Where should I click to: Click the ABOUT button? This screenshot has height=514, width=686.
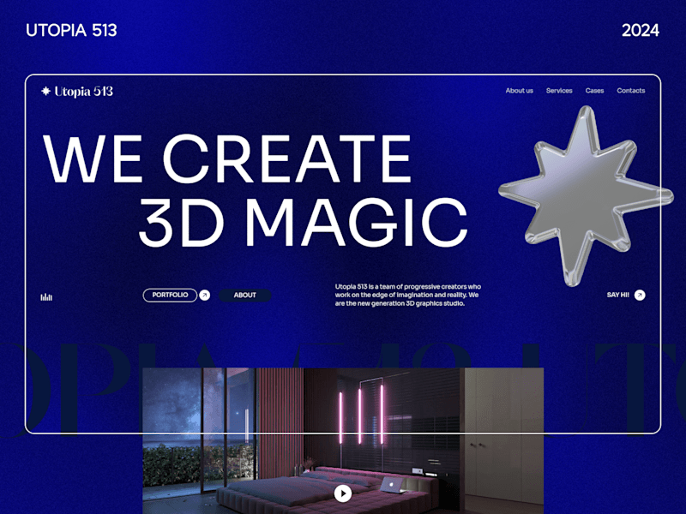244,295
